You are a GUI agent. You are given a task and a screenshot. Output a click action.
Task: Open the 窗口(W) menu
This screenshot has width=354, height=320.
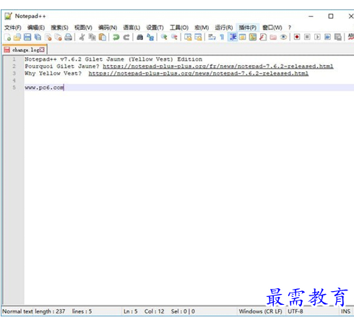coord(272,27)
